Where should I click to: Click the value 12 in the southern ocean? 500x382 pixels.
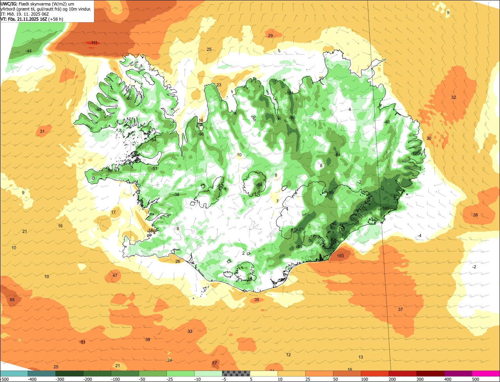coord(288,355)
